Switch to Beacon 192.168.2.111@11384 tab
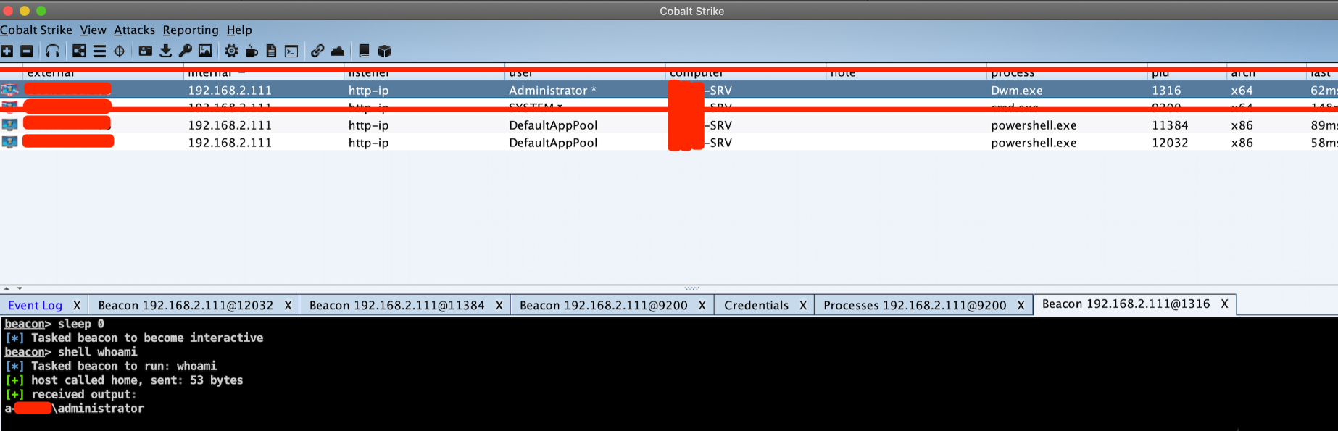Image resolution: width=1338 pixels, height=431 pixels. (396, 306)
